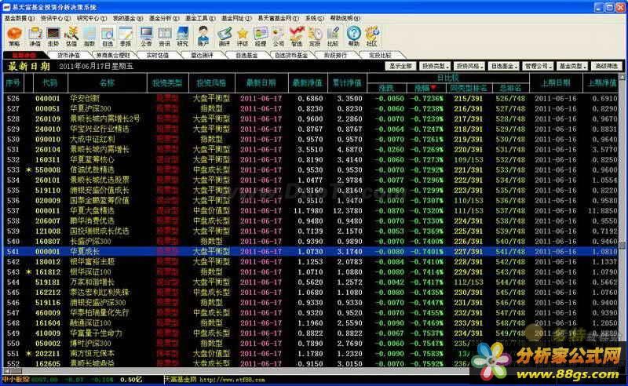The width and height of the screenshot is (628, 386).
Task: Open the 基金数据 menu
Action: point(20,18)
